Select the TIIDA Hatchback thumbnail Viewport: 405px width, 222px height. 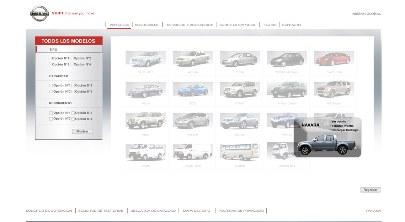point(287,59)
